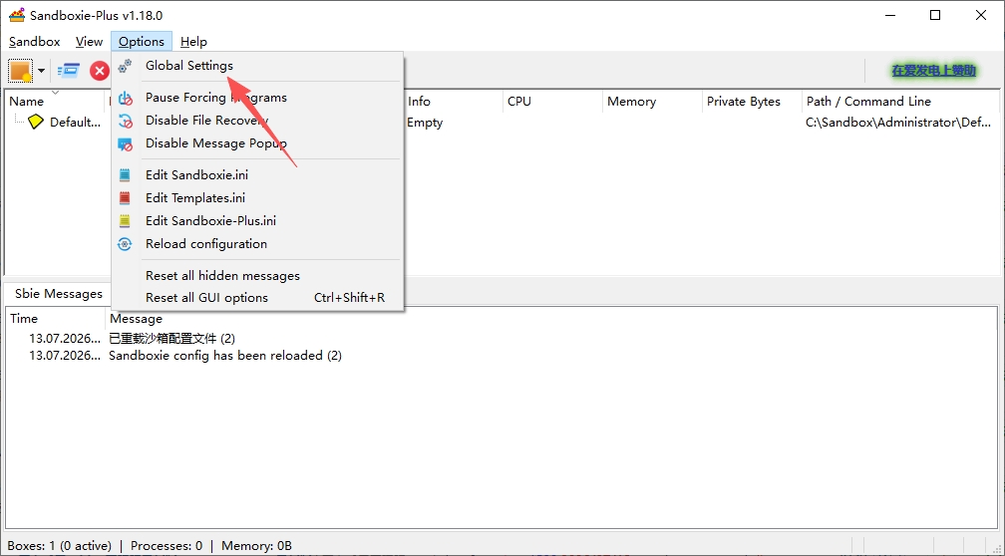Click the red Edit Templates.ini icon

click(125, 198)
